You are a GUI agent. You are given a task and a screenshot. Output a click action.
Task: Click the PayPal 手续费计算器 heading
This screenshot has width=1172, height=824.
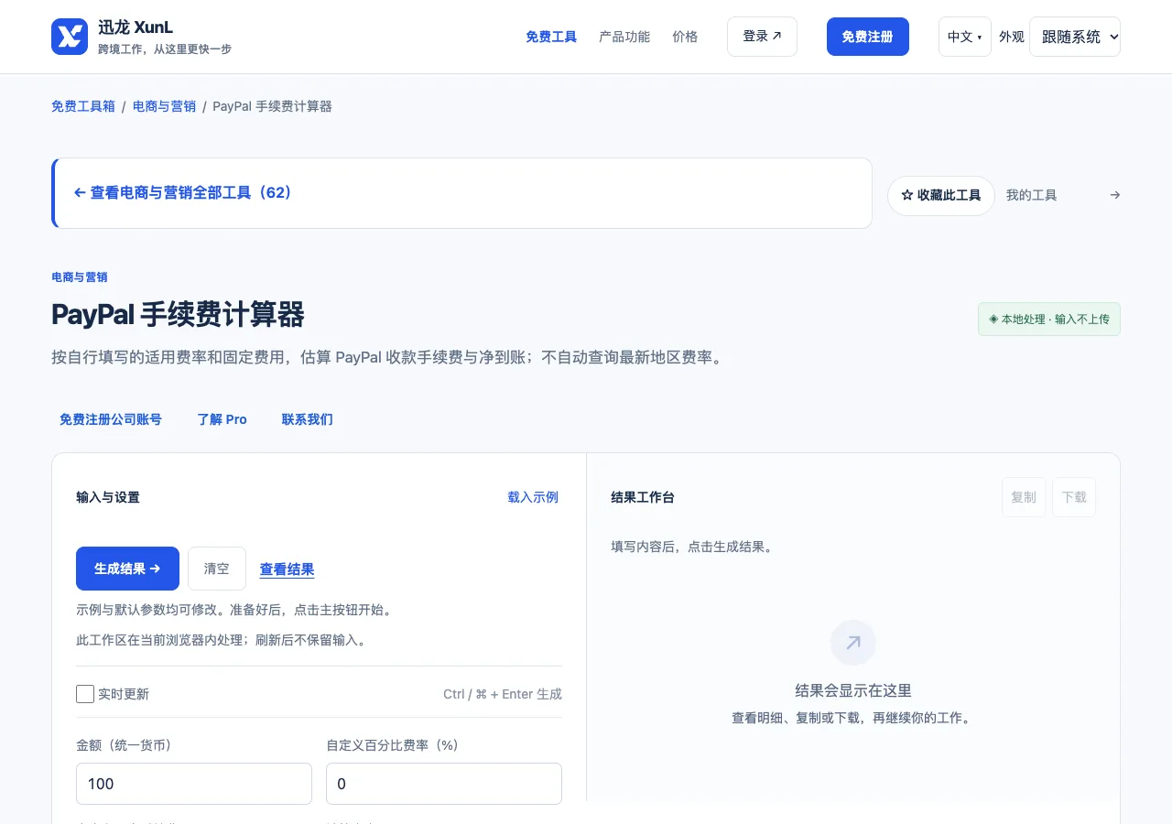tap(178, 314)
